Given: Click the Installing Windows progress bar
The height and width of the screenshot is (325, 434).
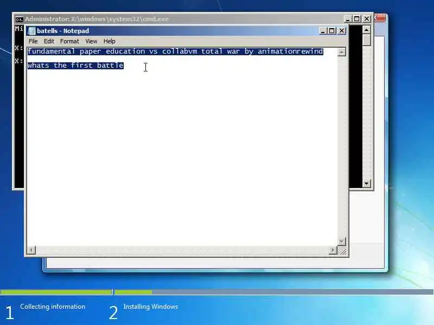Looking at the screenshot, I should [274, 292].
